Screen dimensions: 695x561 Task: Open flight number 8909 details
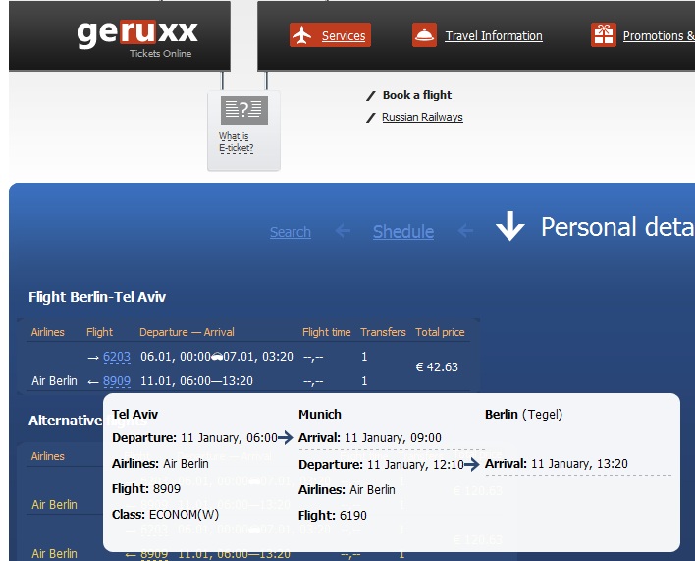[x=117, y=381]
